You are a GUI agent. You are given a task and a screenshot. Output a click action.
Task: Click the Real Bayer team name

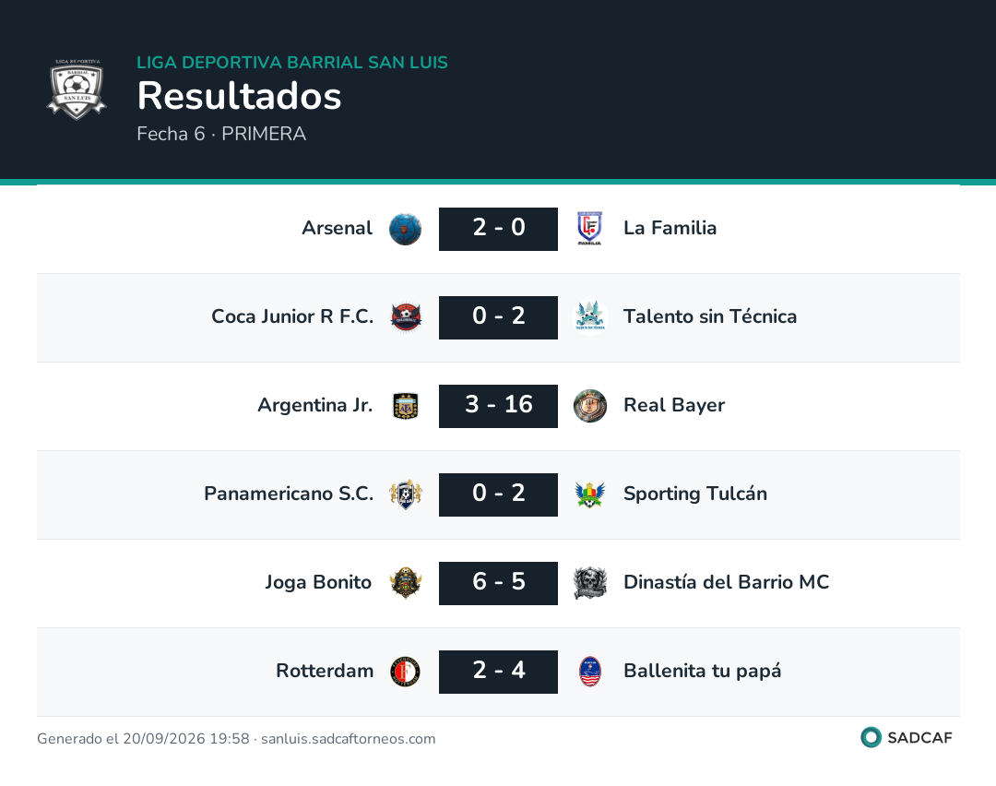click(674, 405)
